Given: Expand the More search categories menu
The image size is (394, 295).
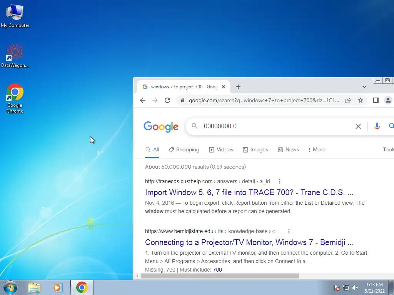Looking at the screenshot, I should (x=317, y=150).
